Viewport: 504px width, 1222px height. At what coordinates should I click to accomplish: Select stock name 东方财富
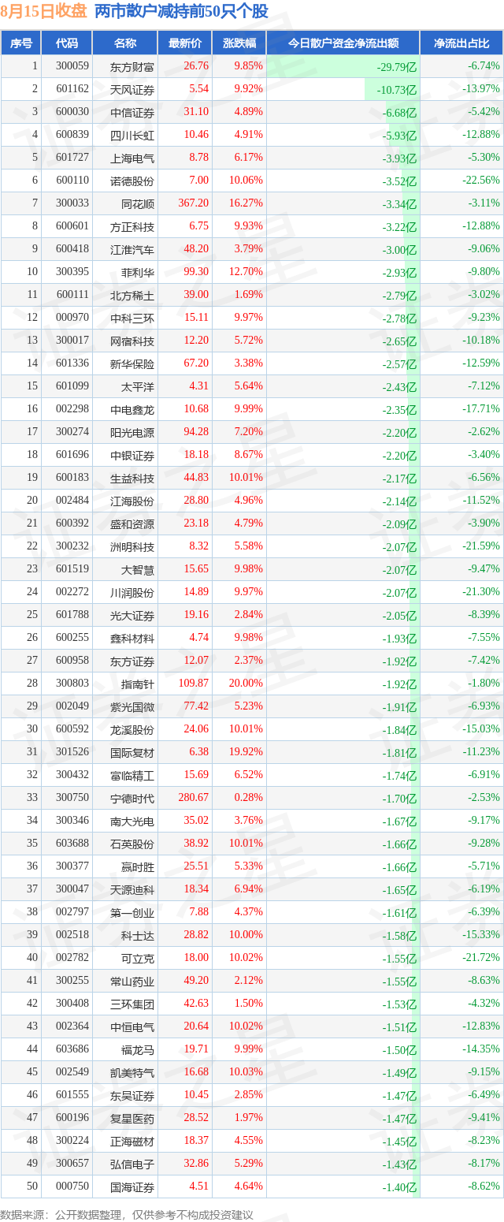[x=132, y=66]
